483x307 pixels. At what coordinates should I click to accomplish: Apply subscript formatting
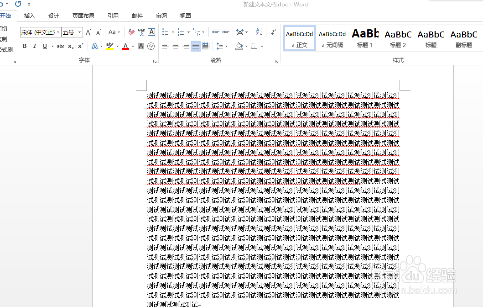tap(71, 46)
